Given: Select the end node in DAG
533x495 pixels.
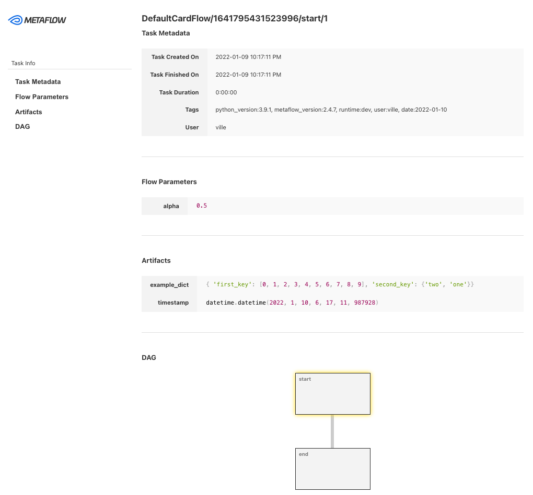Looking at the screenshot, I should (332, 468).
